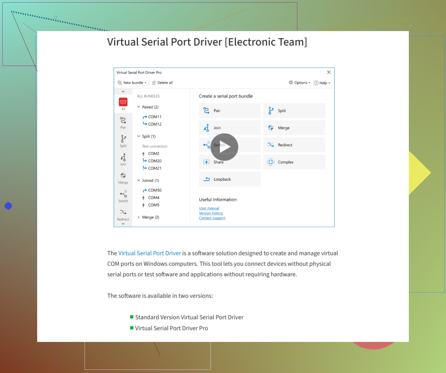The height and width of the screenshot is (373, 446).
Task: Open the Options menu
Action: point(299,83)
